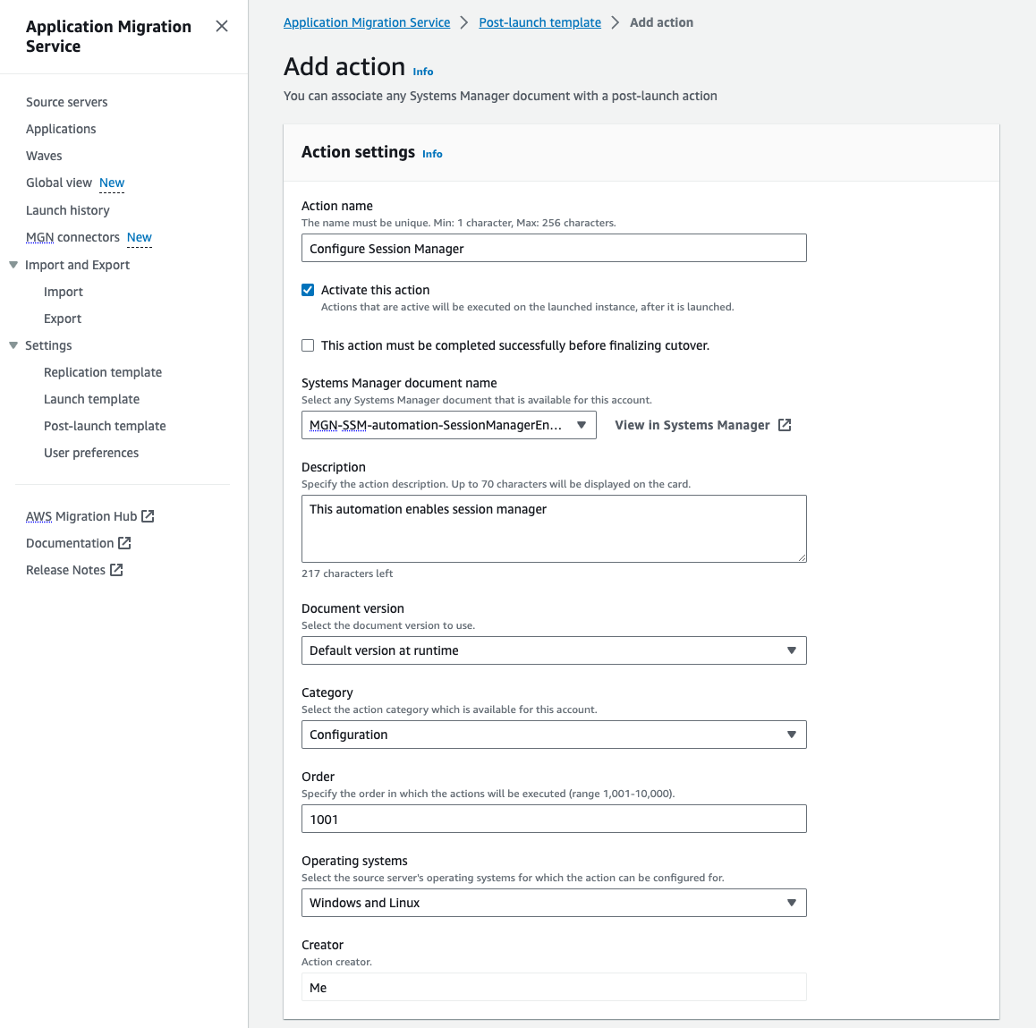1036x1028 pixels.
Task: Close the navigation sidebar with the X icon
Action: 221,26
